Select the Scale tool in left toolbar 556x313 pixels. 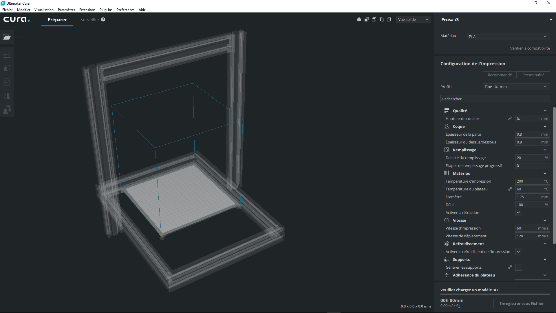(x=7, y=68)
